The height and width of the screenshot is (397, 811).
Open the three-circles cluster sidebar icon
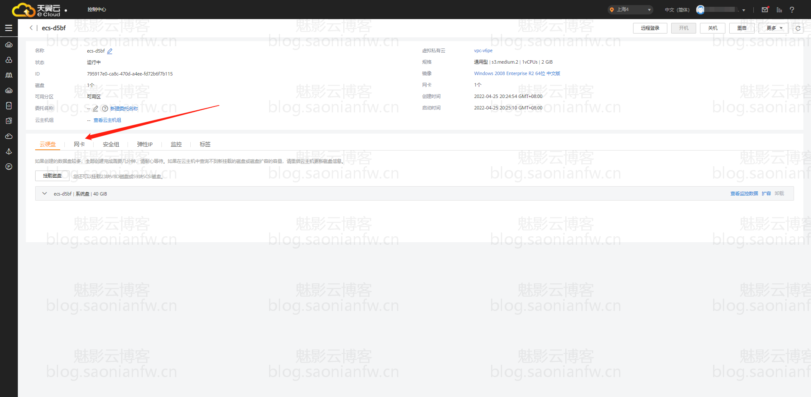click(8, 60)
